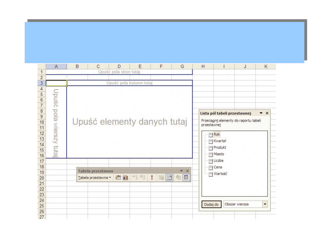The height and width of the screenshot is (247, 329).
Task: Click the Show Detail toolbar icon
Action: coord(142,177)
